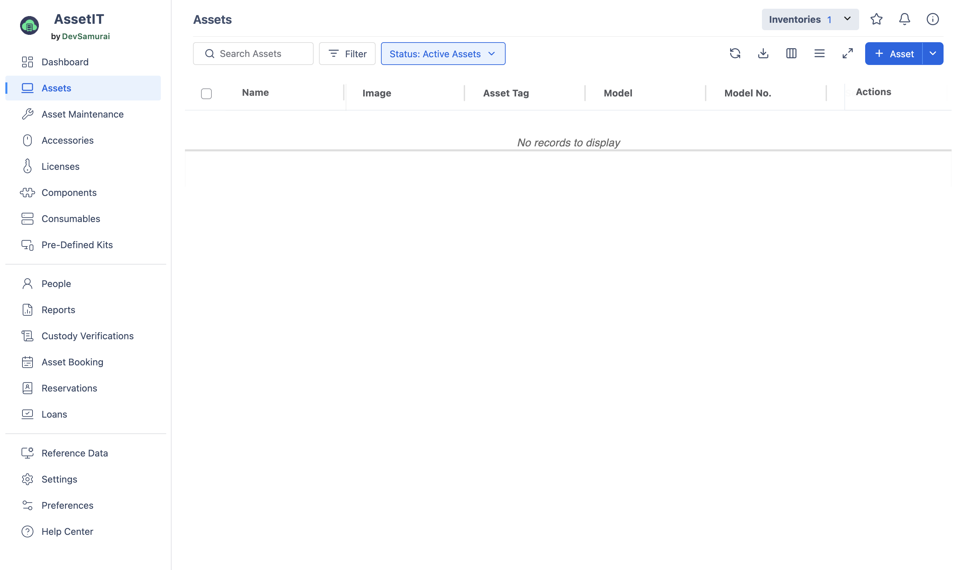This screenshot has width=965, height=570.
Task: Open Asset Booking page
Action: 73,362
